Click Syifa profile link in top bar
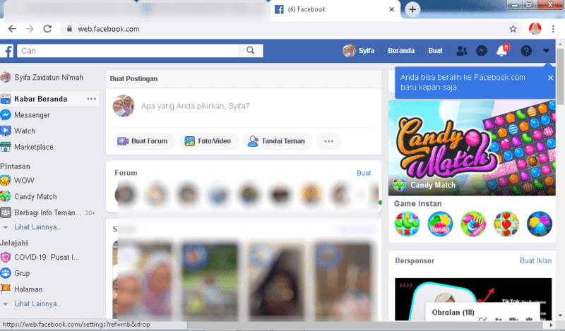565x331 pixels. 359,51
